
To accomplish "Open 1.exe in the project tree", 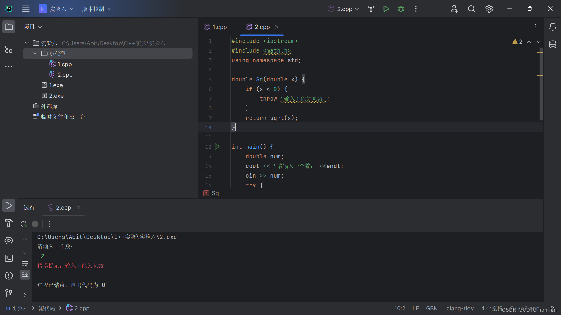I will 56,85.
